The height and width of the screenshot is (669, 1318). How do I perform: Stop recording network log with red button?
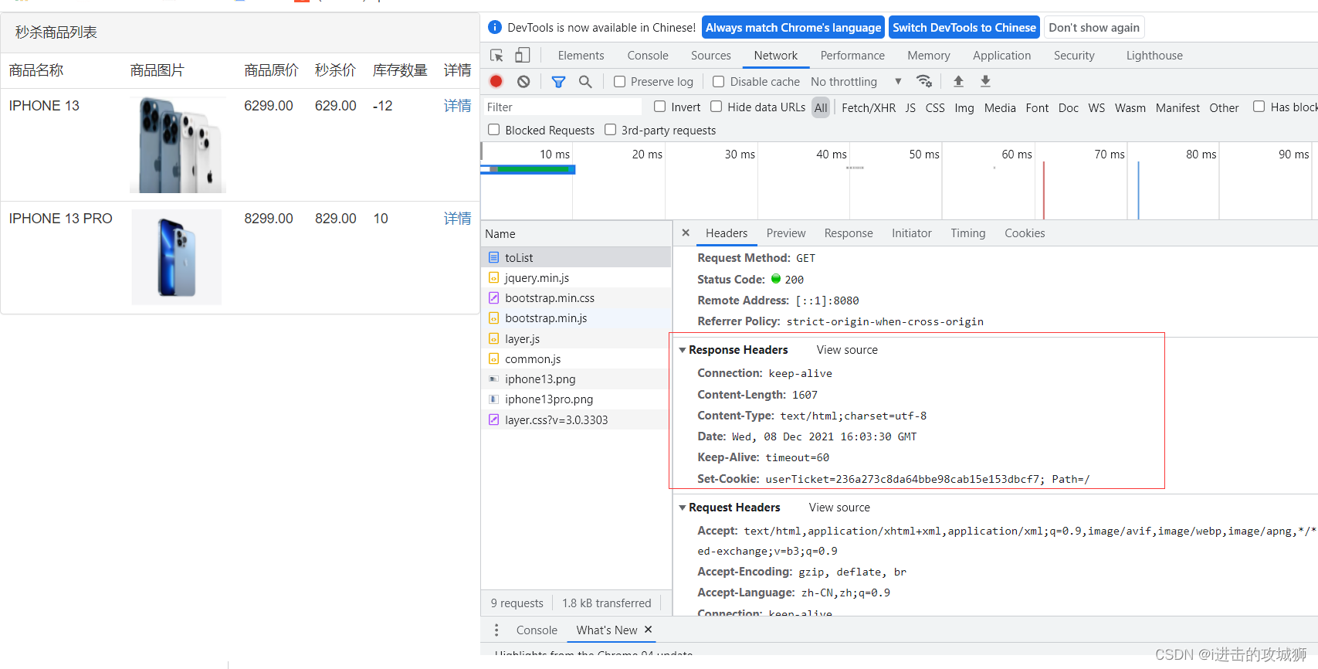(x=496, y=81)
